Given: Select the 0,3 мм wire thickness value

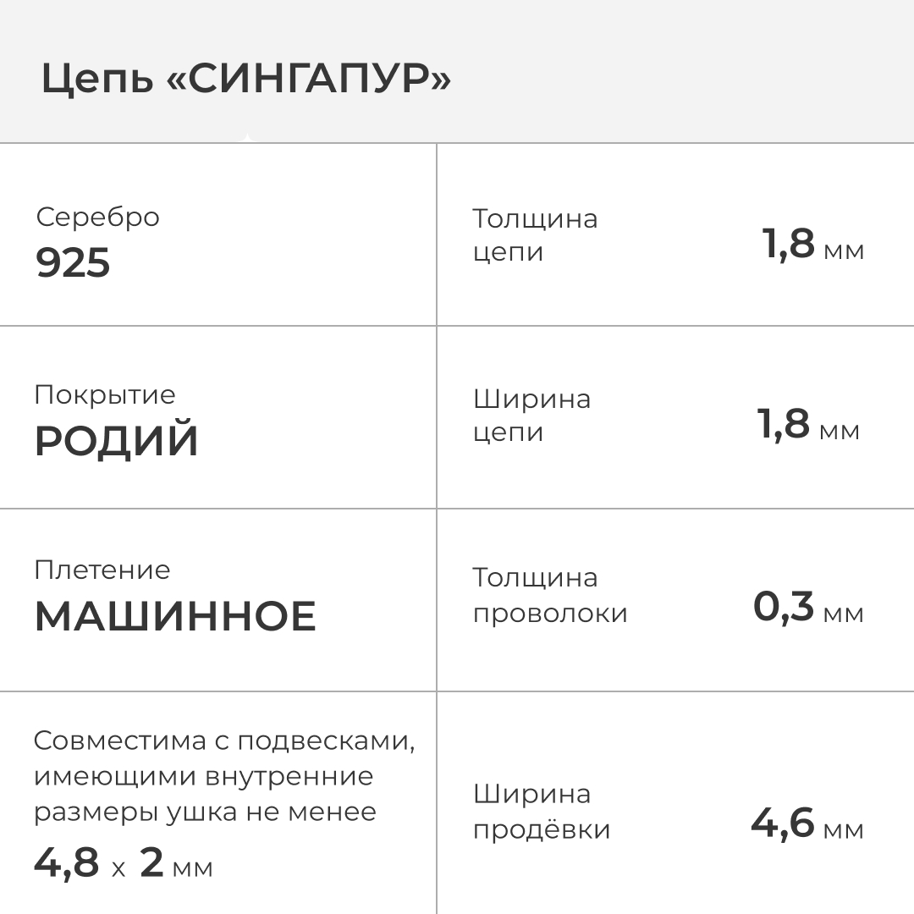Looking at the screenshot, I should click(807, 608).
